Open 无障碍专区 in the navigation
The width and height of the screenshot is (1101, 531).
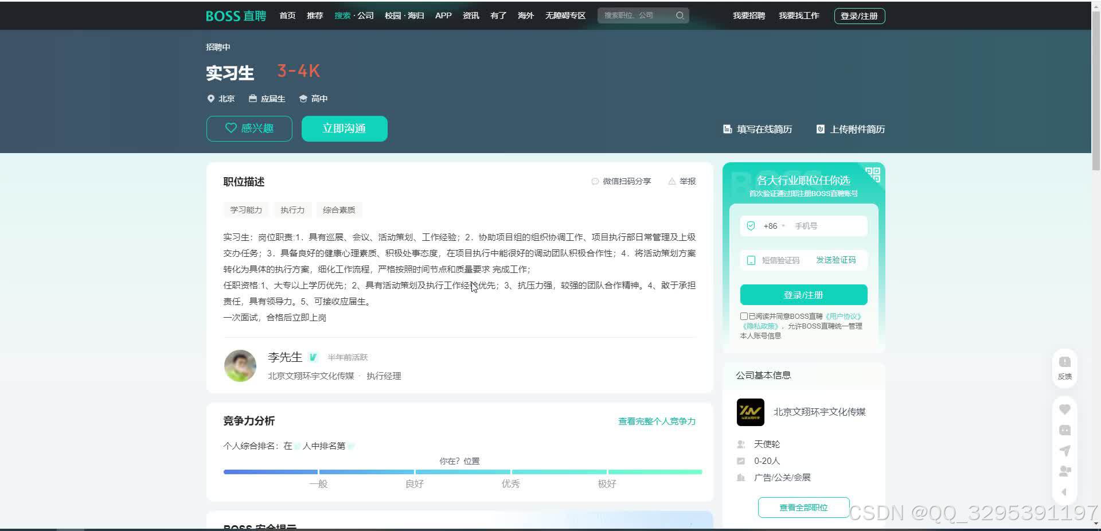coord(565,15)
